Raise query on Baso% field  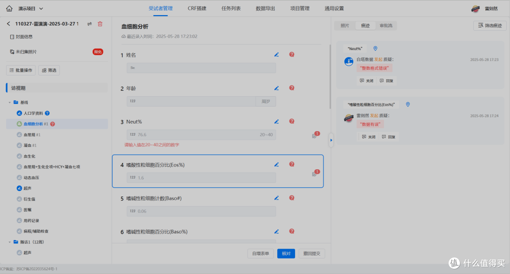tap(292, 231)
